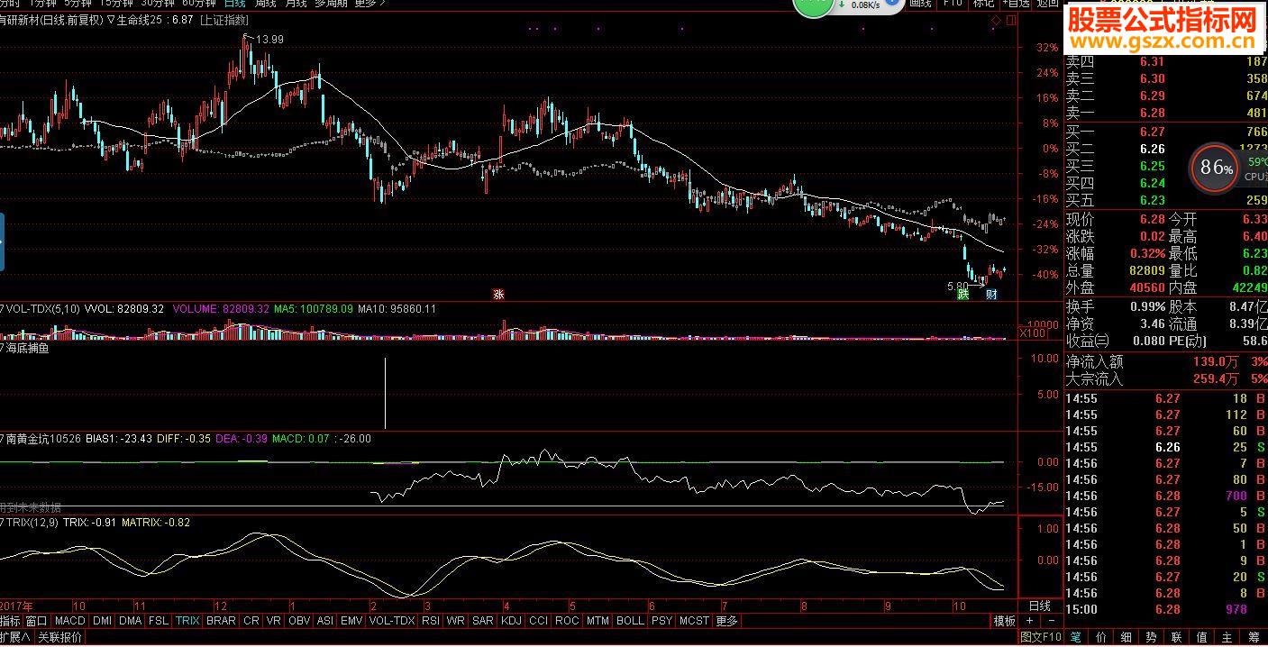
Task: Select the ASI indicator tab
Action: click(325, 621)
